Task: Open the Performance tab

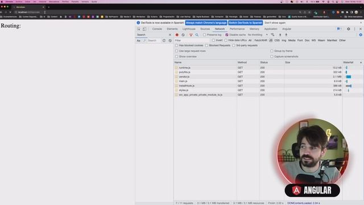Action: click(x=237, y=29)
